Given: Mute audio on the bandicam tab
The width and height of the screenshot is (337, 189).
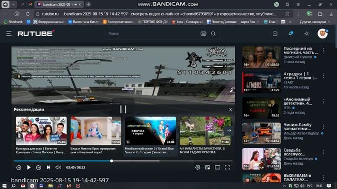Looking at the screenshot, I should (x=76, y=4).
